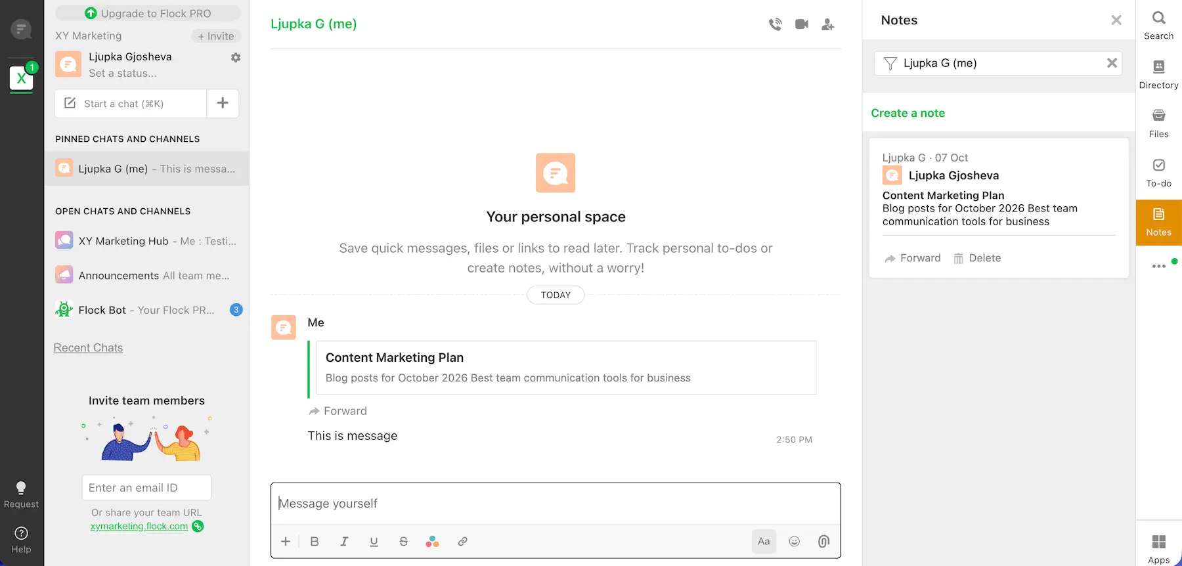1182x566 pixels.
Task: Open the To-do panel
Action: point(1159,173)
